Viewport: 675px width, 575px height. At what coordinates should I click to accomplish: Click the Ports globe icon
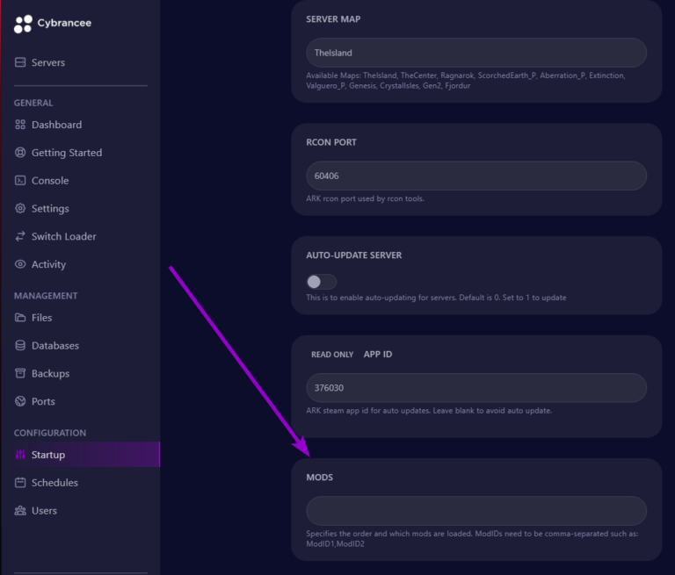pos(20,401)
